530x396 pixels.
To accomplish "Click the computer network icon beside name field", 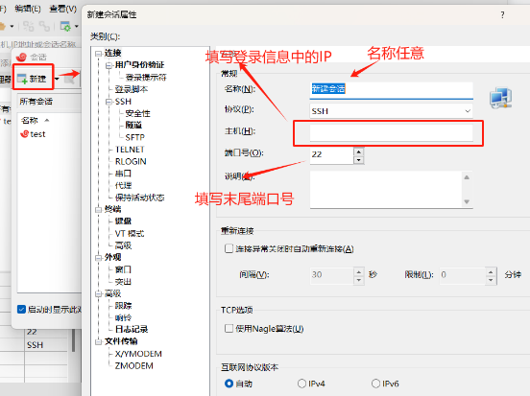I will 500,98.
